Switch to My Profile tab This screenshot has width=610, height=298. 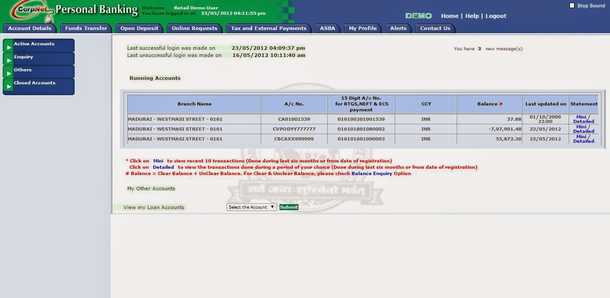click(363, 28)
